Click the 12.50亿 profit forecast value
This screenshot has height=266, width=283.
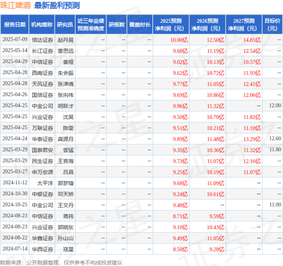point(216,40)
